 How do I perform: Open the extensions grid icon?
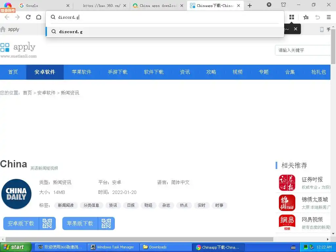292,17
